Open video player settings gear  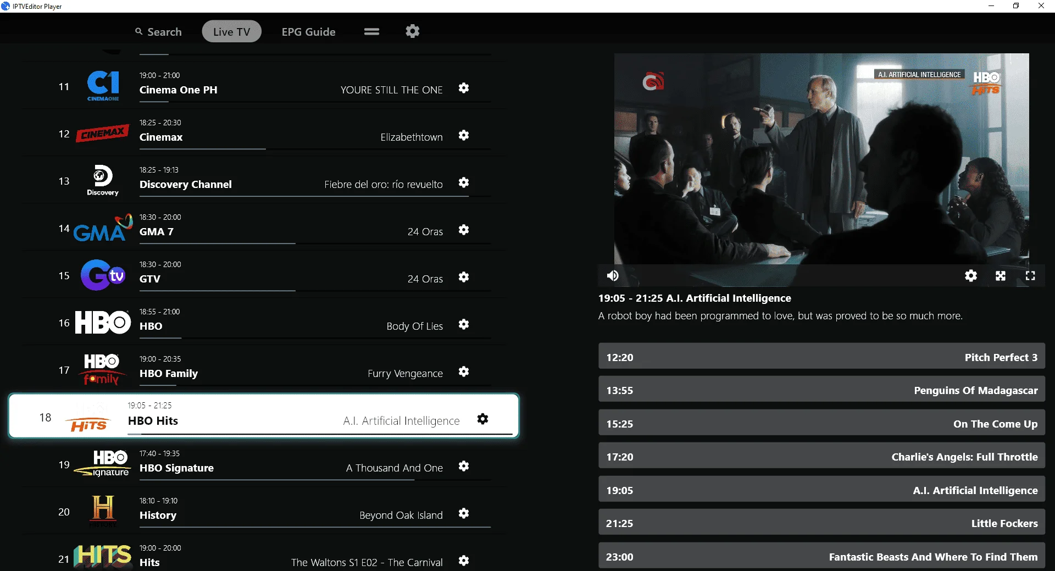971,275
